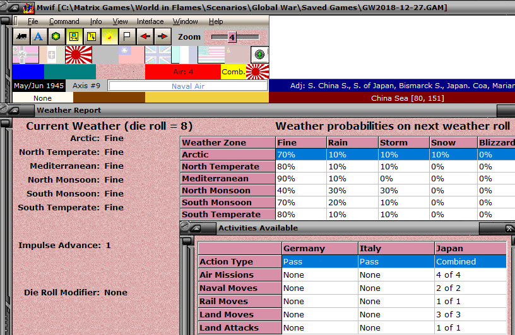The height and width of the screenshot is (335, 515).
Task: Click the 'Naval Air' phase field
Action: 188,86
